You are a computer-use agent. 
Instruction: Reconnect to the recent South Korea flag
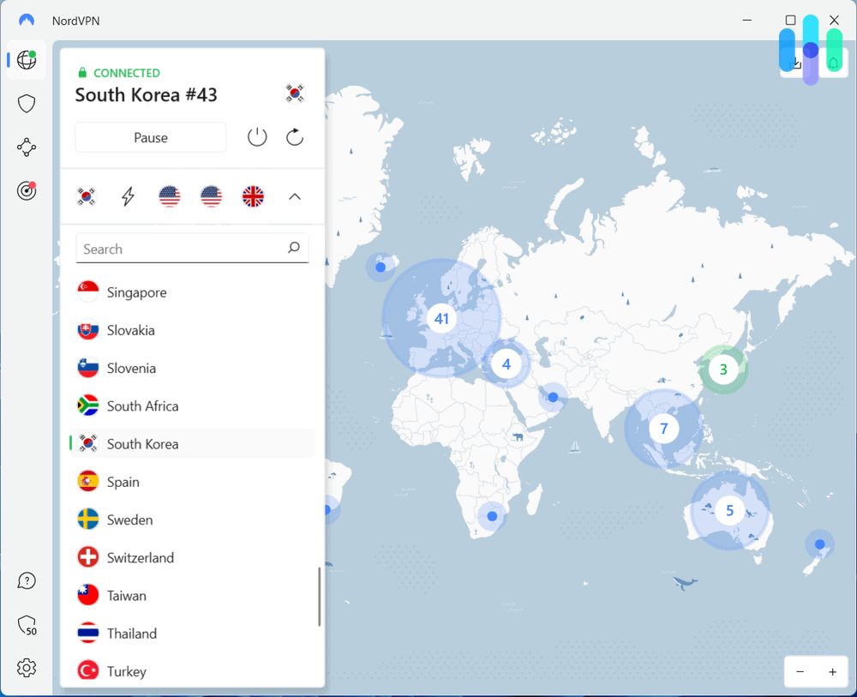point(86,196)
